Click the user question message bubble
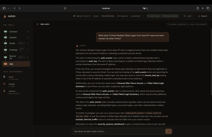 [132, 37]
